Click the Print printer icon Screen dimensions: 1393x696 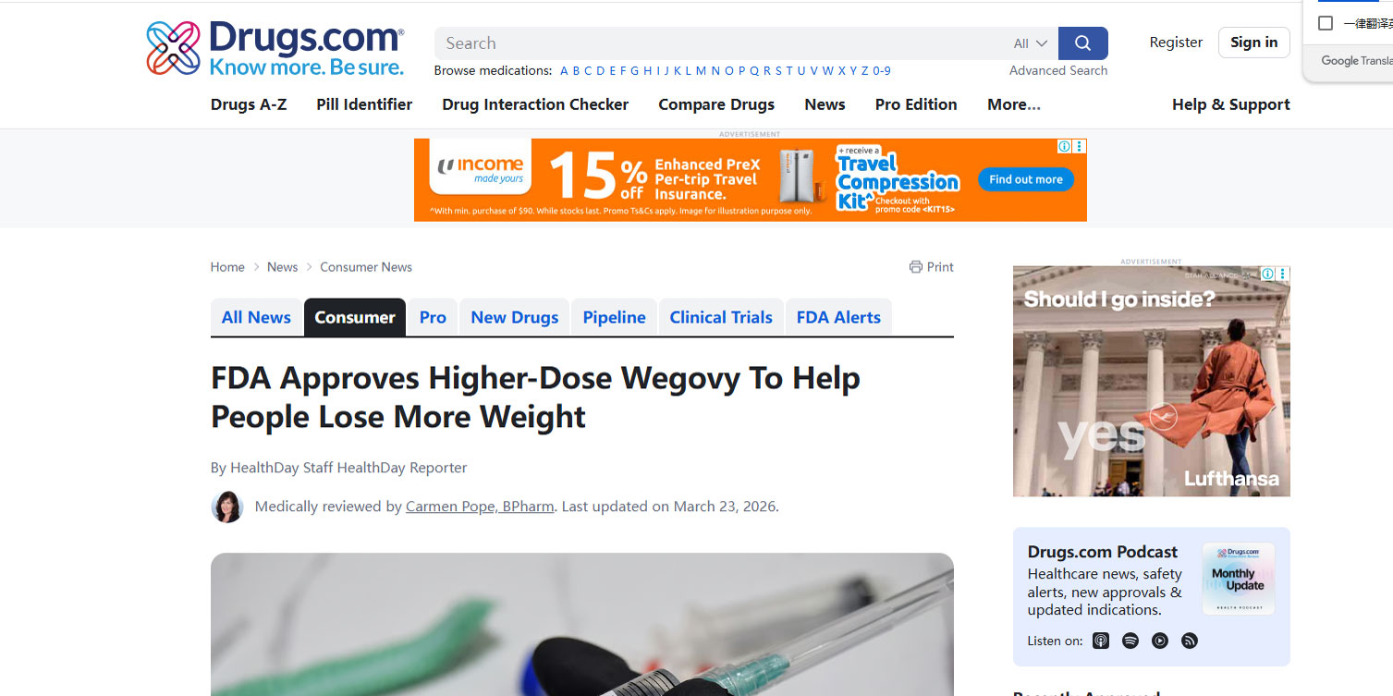point(916,267)
